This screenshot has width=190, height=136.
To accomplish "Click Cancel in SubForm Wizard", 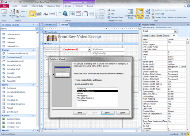I will point(80,113).
